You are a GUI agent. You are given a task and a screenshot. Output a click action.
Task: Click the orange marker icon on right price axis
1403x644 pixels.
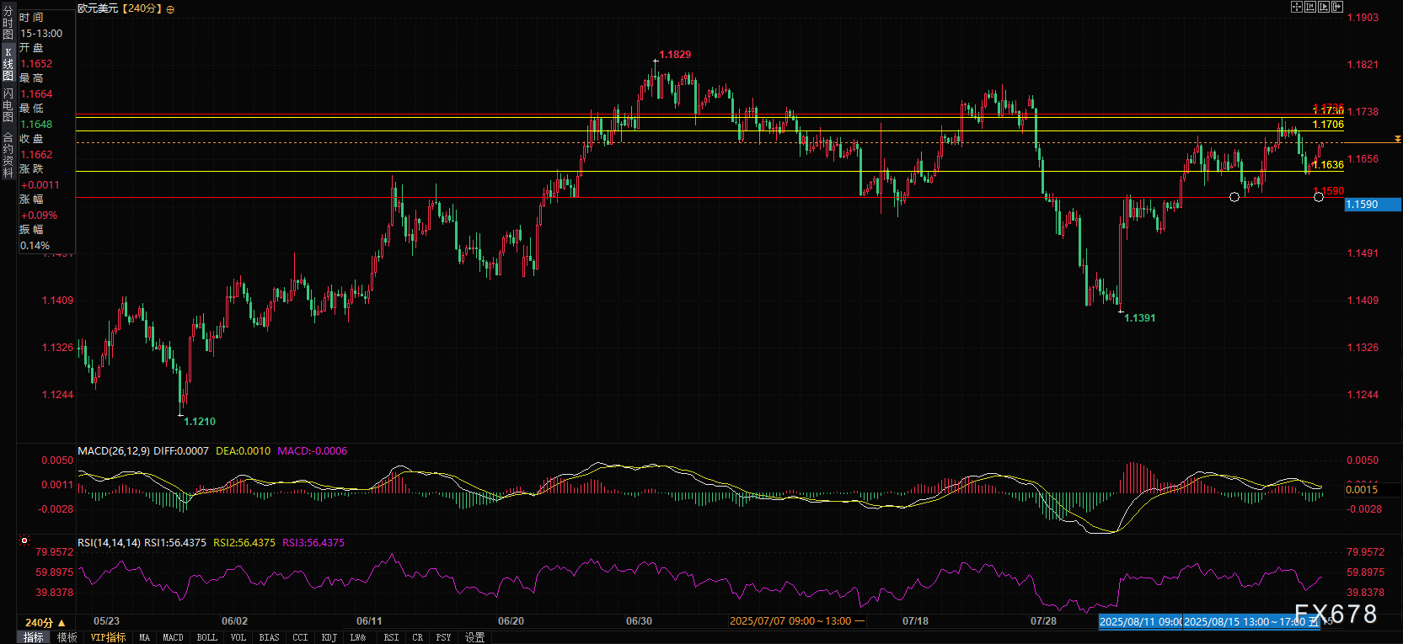1398,139
